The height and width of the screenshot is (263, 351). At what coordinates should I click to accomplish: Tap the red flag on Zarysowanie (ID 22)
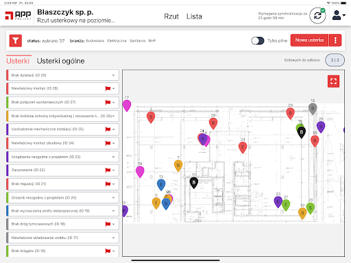click(x=108, y=170)
